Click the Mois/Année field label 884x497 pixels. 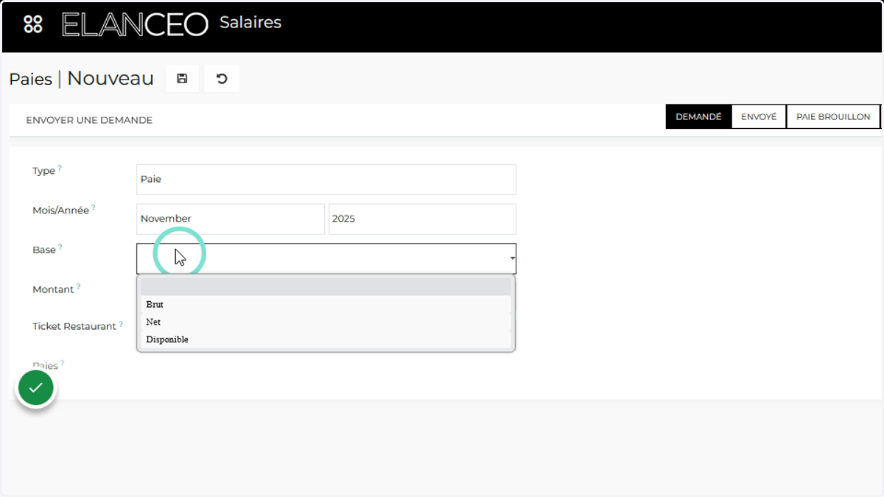pyautogui.click(x=61, y=211)
